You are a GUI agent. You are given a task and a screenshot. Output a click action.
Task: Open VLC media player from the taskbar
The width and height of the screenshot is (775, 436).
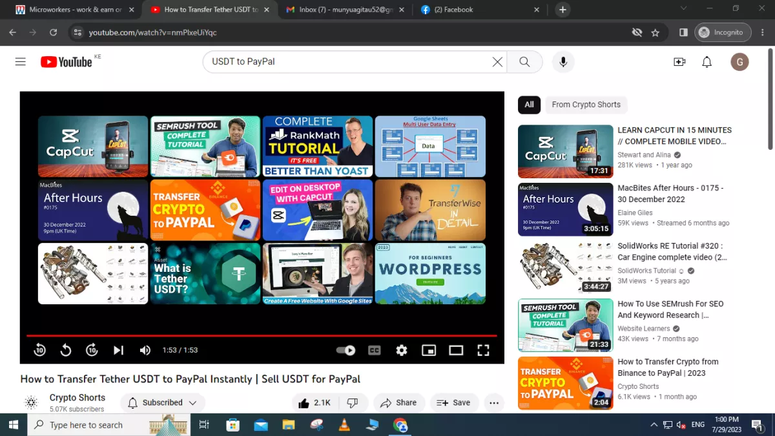point(344,424)
